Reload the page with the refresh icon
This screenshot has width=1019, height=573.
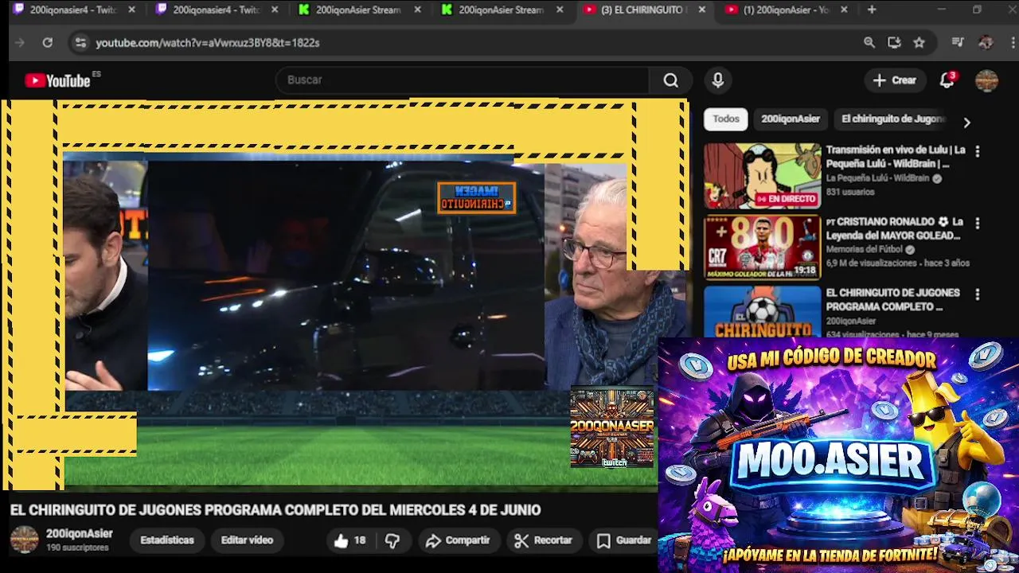(48, 42)
